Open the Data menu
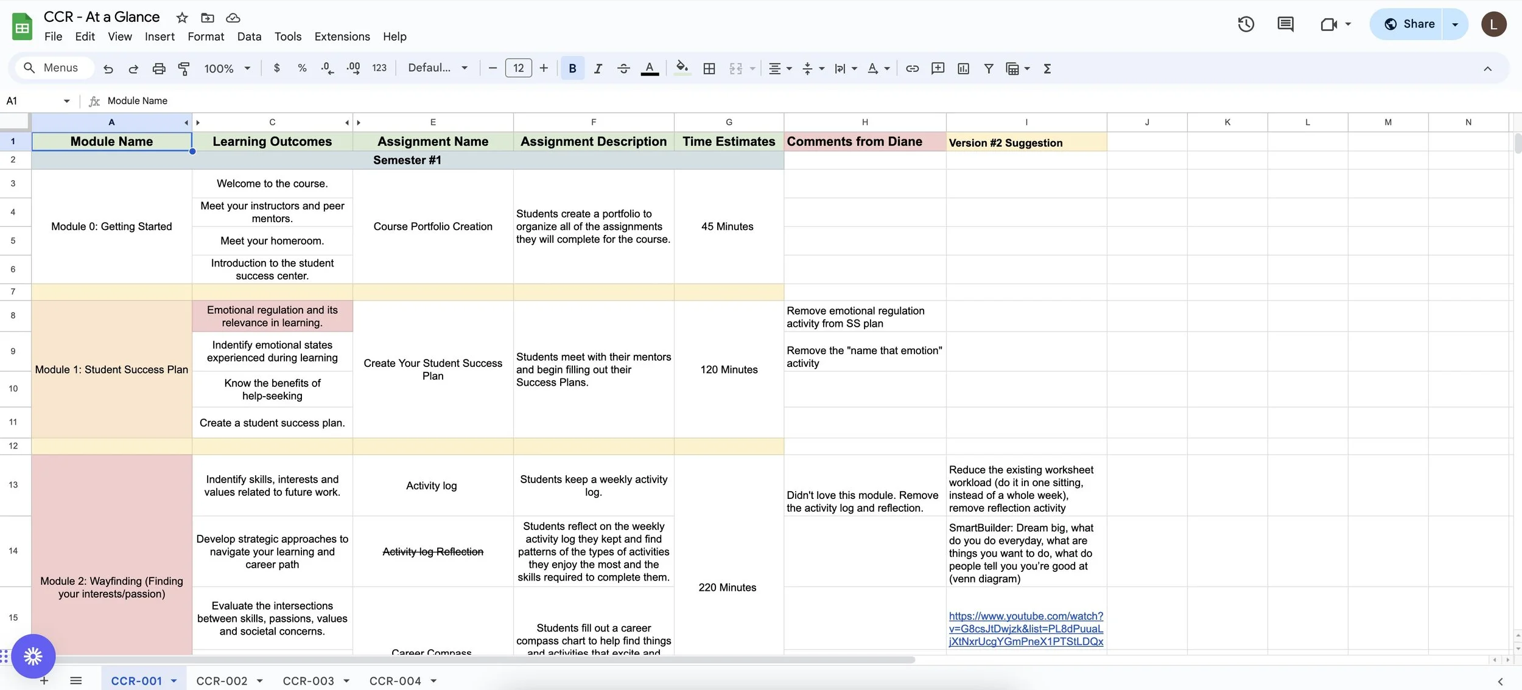The width and height of the screenshot is (1522, 690). point(249,37)
